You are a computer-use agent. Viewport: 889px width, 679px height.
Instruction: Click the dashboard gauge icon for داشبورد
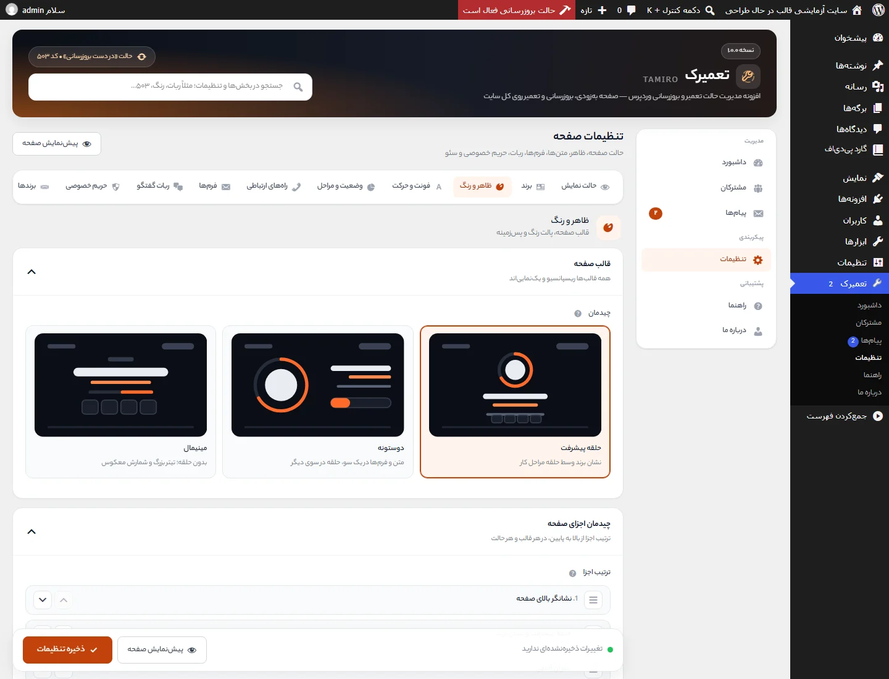click(759, 163)
